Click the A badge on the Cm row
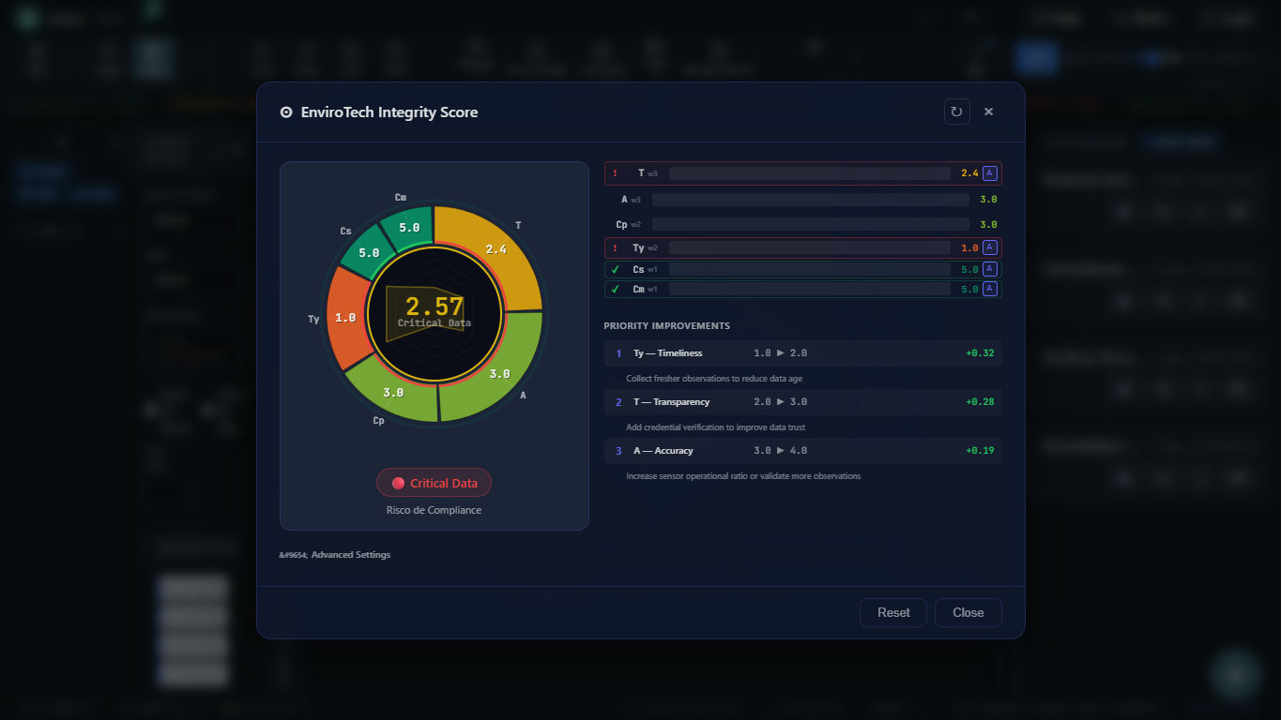 (x=989, y=289)
